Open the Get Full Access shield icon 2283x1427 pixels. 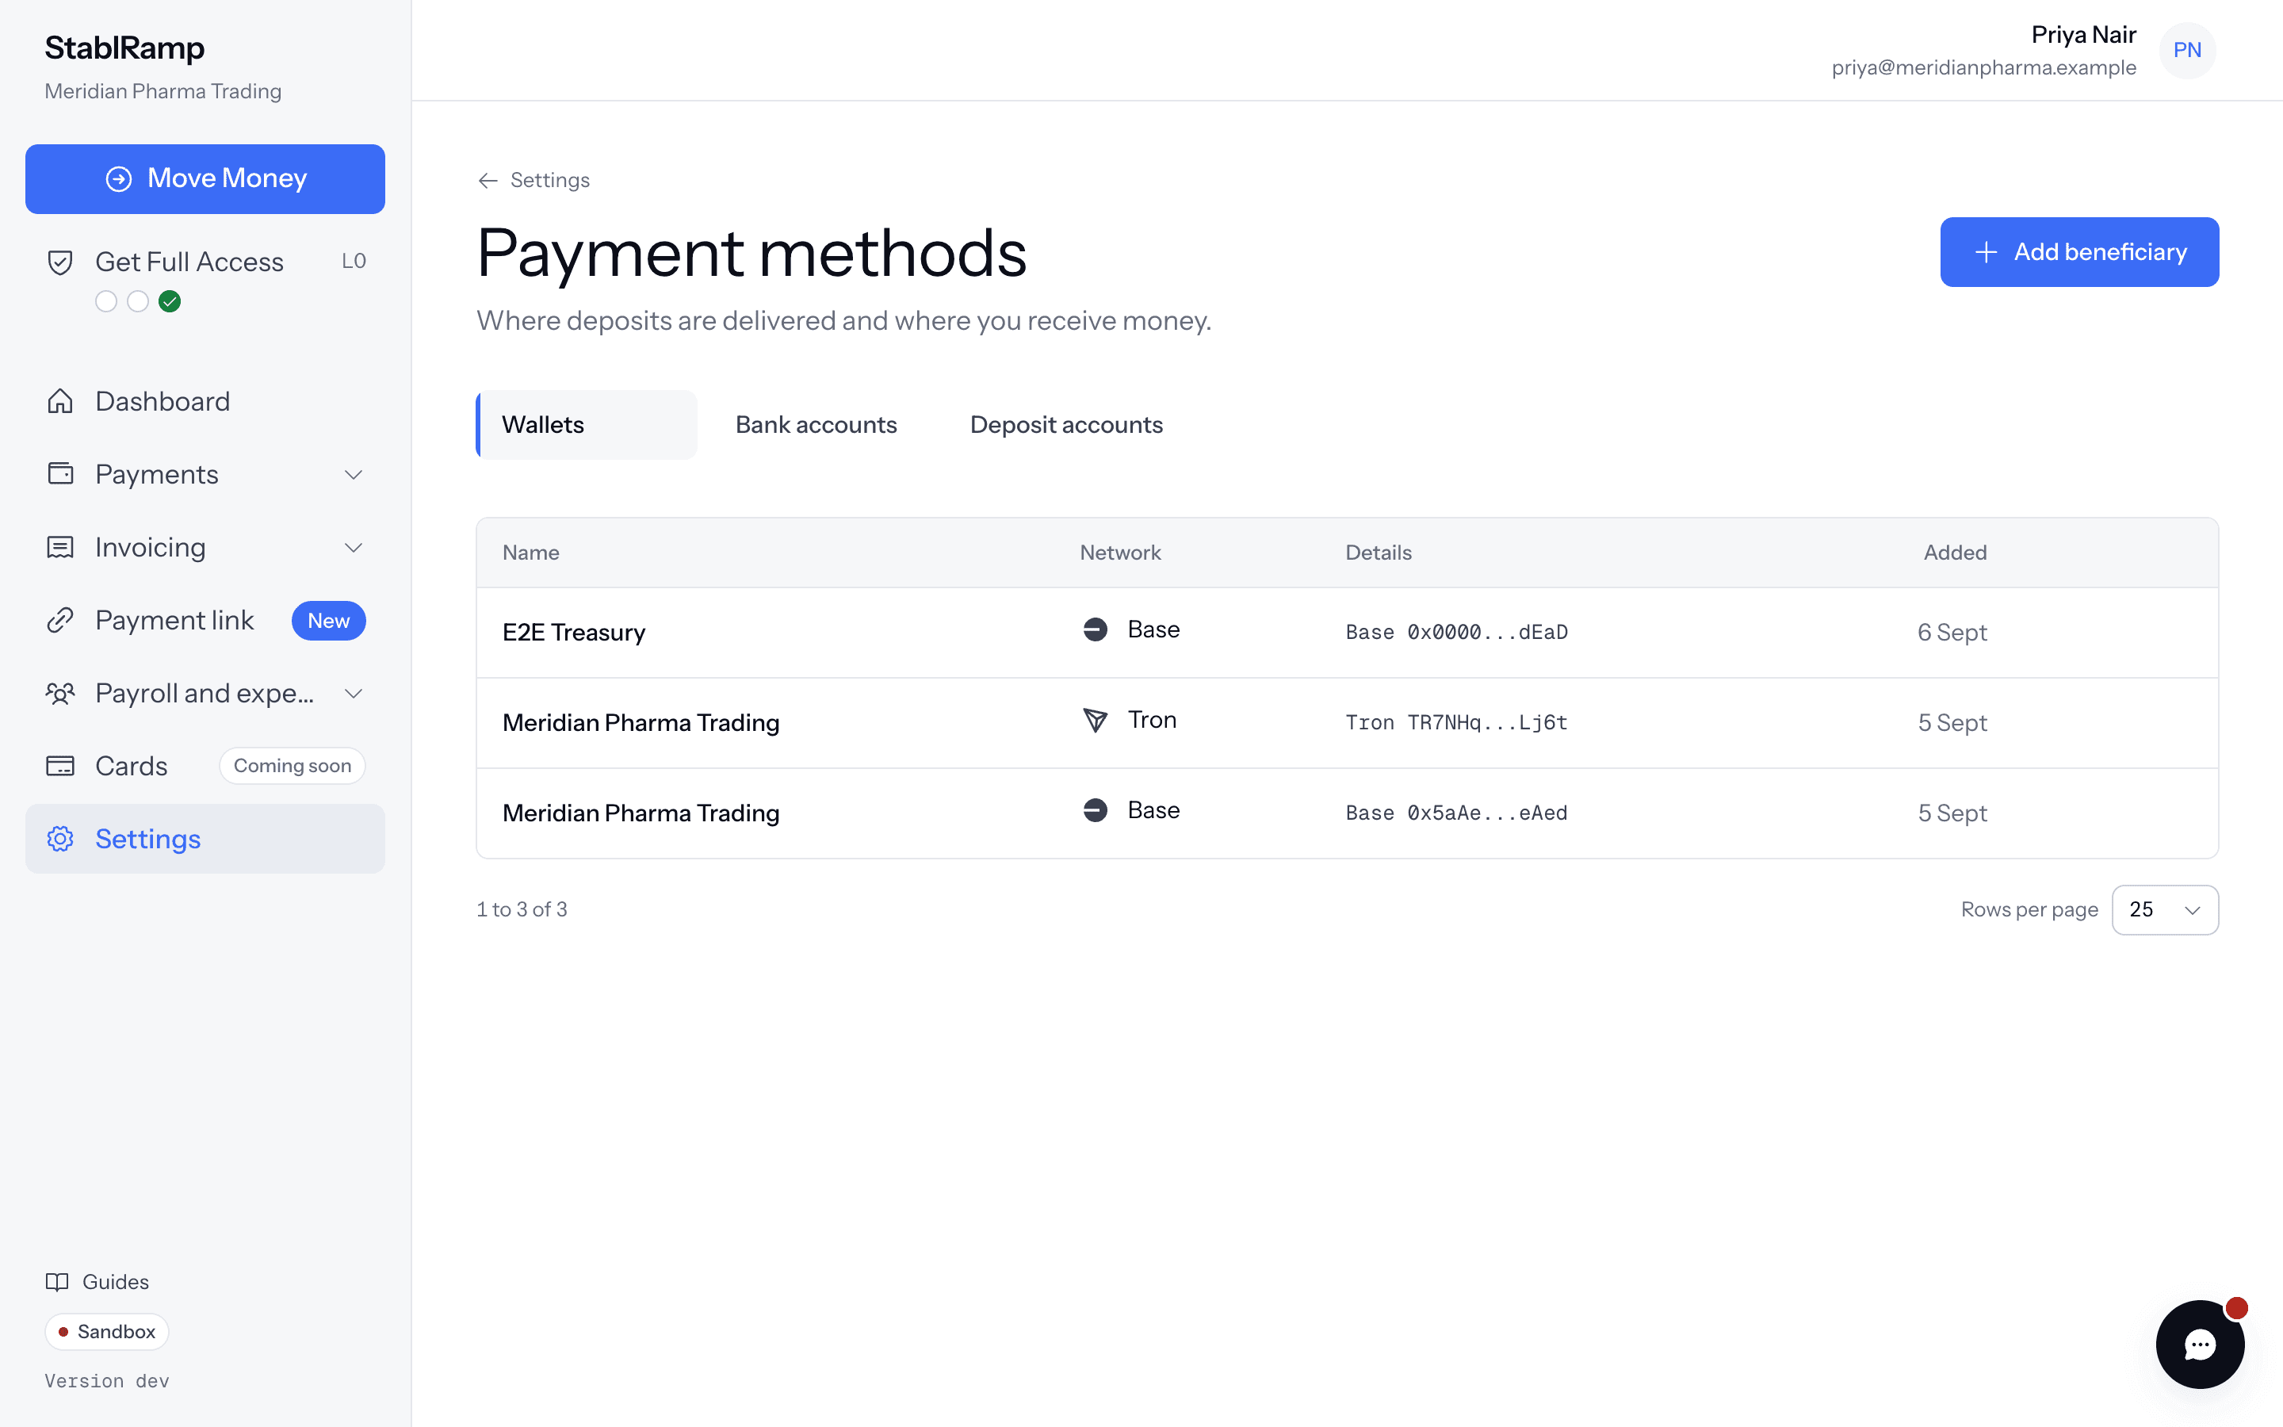60,262
